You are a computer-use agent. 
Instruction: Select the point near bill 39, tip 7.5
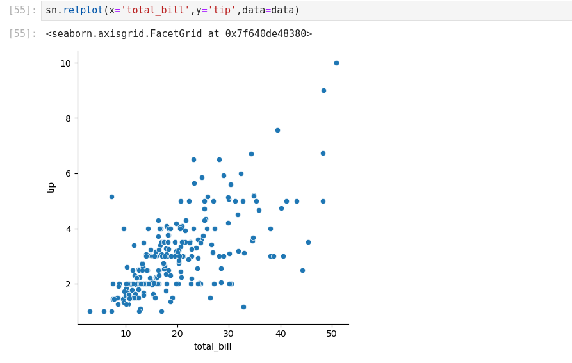point(277,130)
